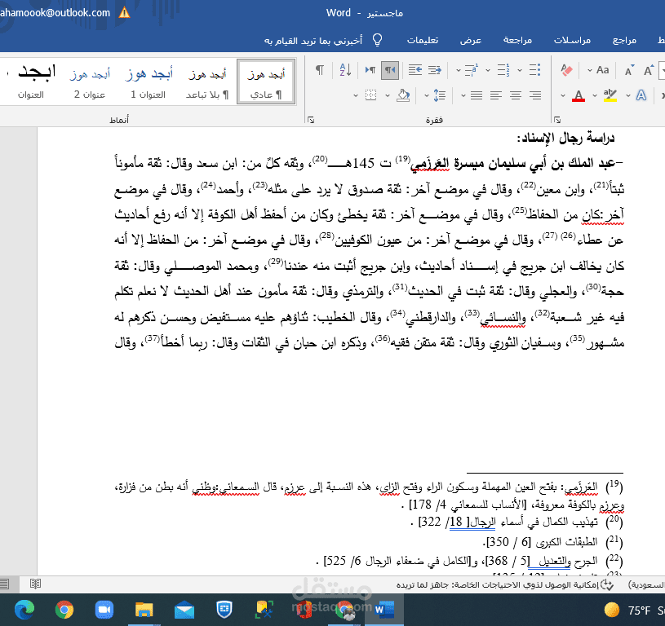The width and height of the screenshot is (665, 626).
Task: Open justify options dropdown arrow
Action: click(x=463, y=95)
